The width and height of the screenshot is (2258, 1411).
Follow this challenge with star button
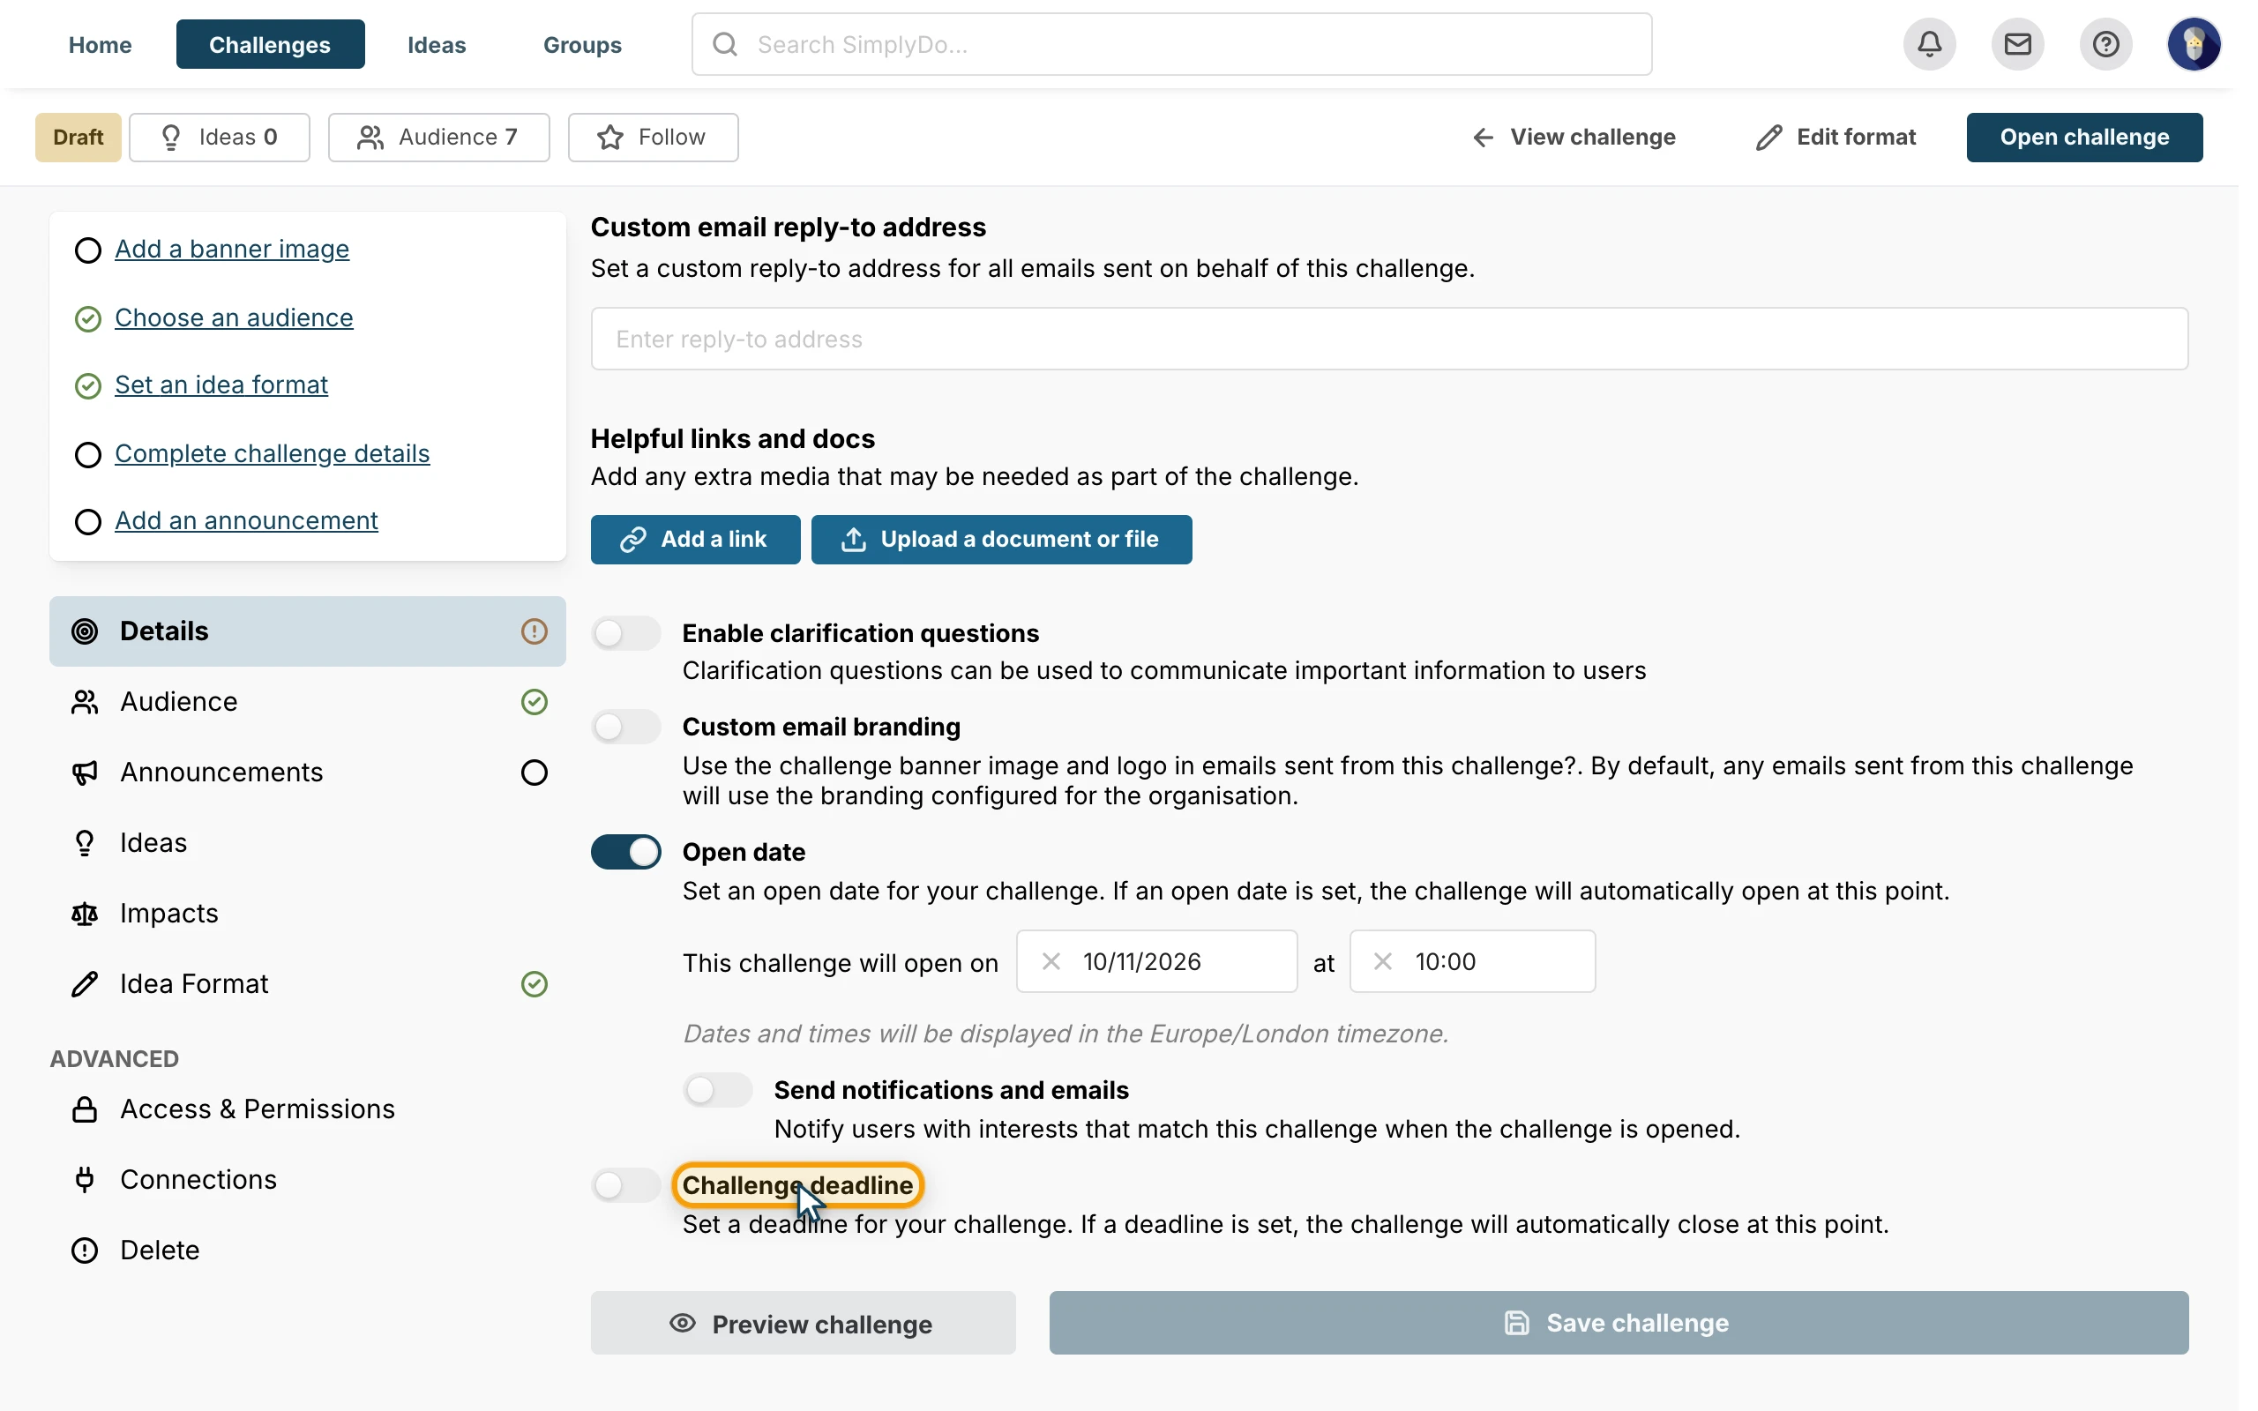click(653, 138)
